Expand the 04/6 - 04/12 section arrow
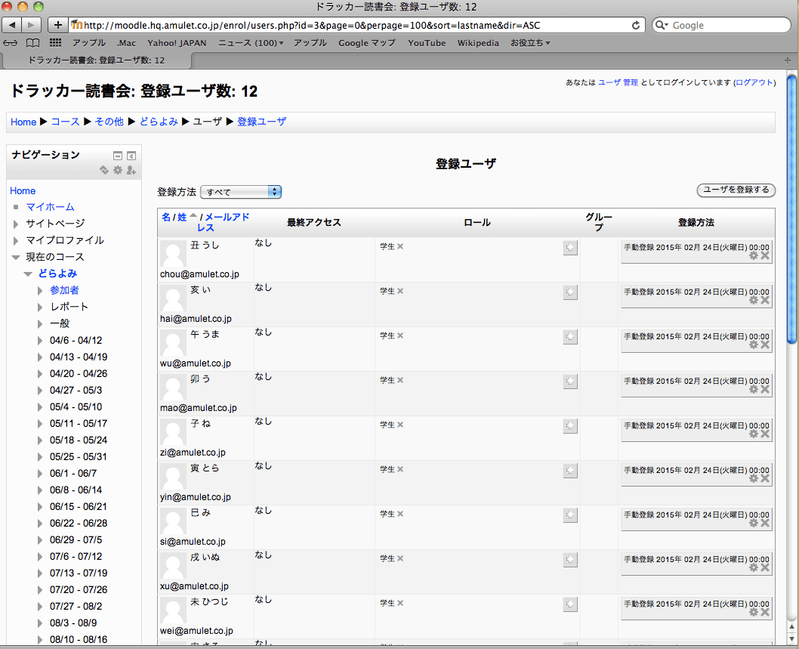Screen dimensions: 799x649 click(40, 341)
